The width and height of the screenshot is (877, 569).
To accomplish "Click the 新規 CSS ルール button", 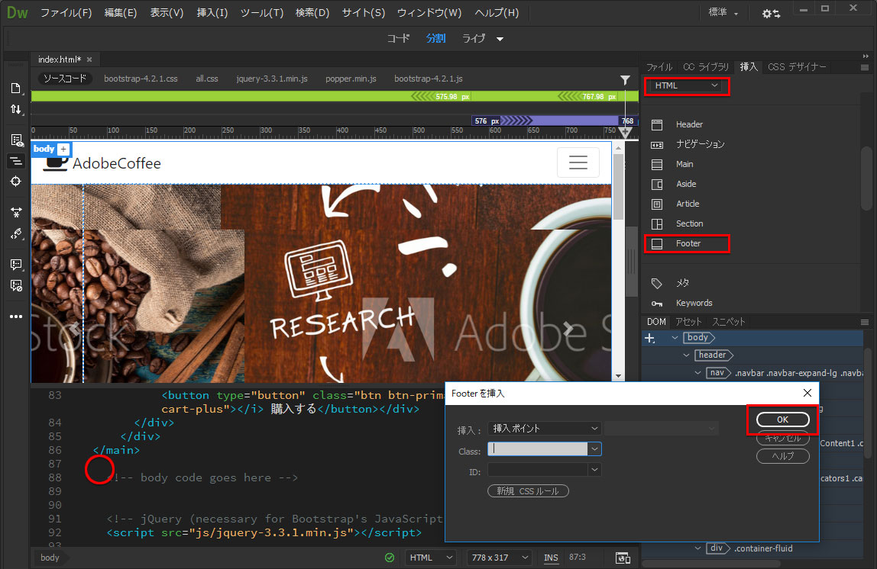I will pos(528,490).
